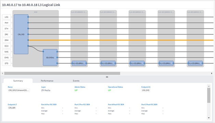Image resolution: width=215 pixels, height=123 pixels.
Task: Click the Operational Status UP value
Action: click(x=110, y=90)
